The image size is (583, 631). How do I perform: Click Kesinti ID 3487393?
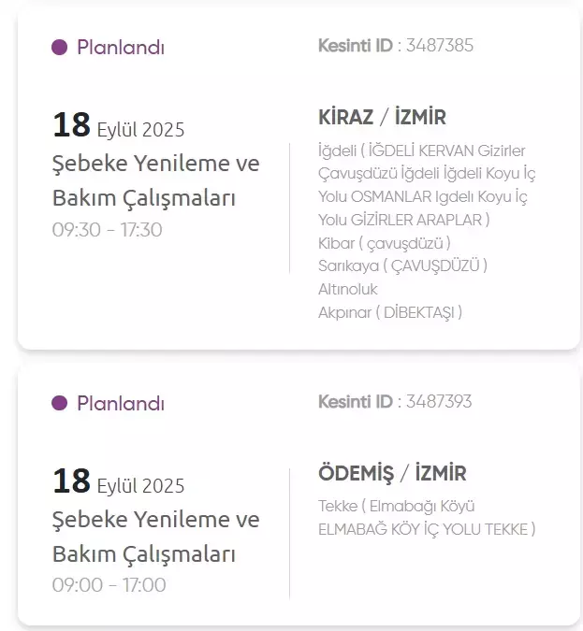tap(394, 402)
